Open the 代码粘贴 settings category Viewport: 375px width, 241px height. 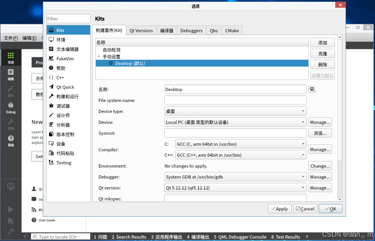point(69,153)
